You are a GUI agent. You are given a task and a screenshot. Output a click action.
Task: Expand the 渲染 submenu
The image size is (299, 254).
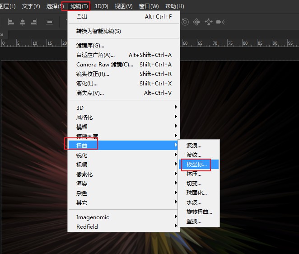point(124,183)
